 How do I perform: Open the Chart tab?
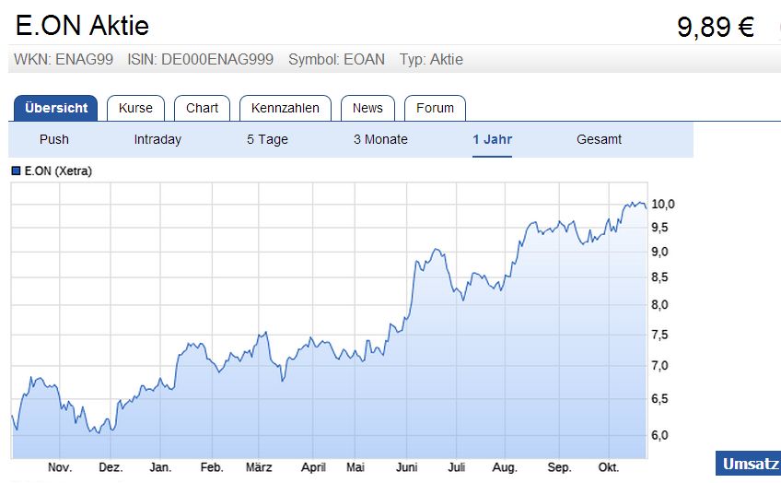click(202, 108)
